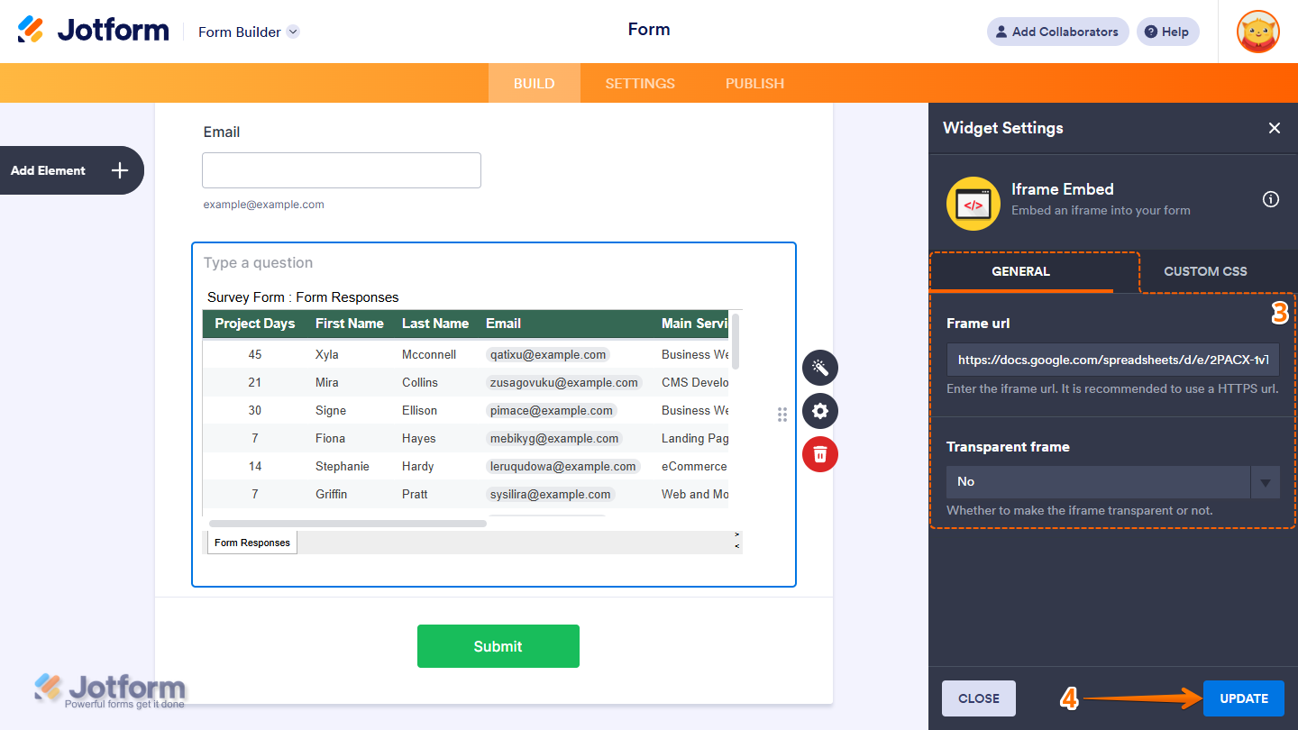Click the First Name column header
The image size is (1298, 730).
coord(350,324)
